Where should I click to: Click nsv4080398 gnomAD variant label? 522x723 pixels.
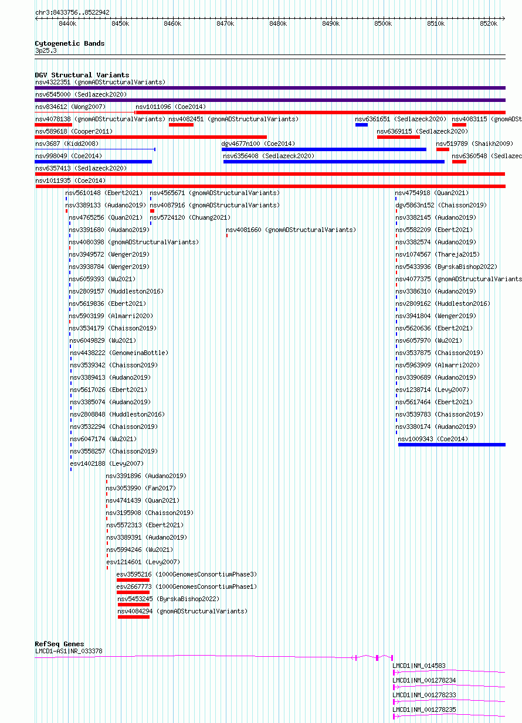[134, 242]
